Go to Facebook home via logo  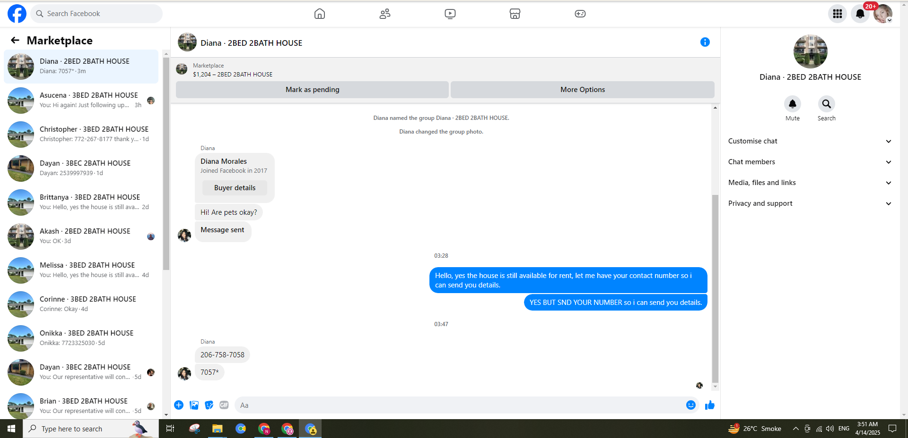[17, 14]
